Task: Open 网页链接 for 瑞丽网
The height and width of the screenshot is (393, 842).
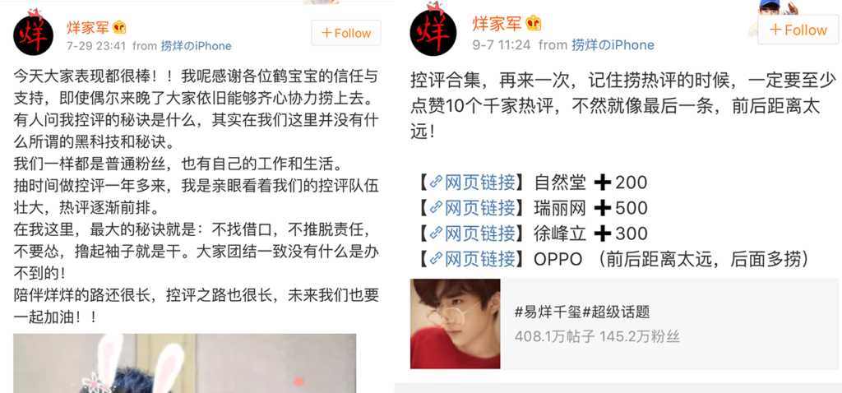Action: tap(480, 208)
